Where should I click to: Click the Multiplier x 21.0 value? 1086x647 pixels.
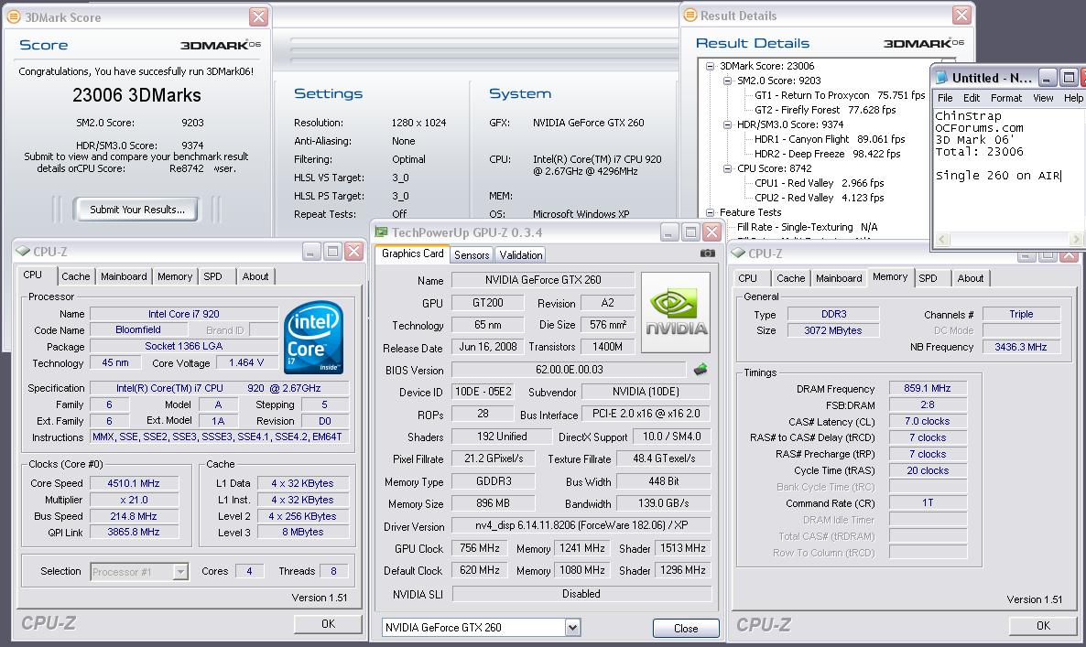133,500
